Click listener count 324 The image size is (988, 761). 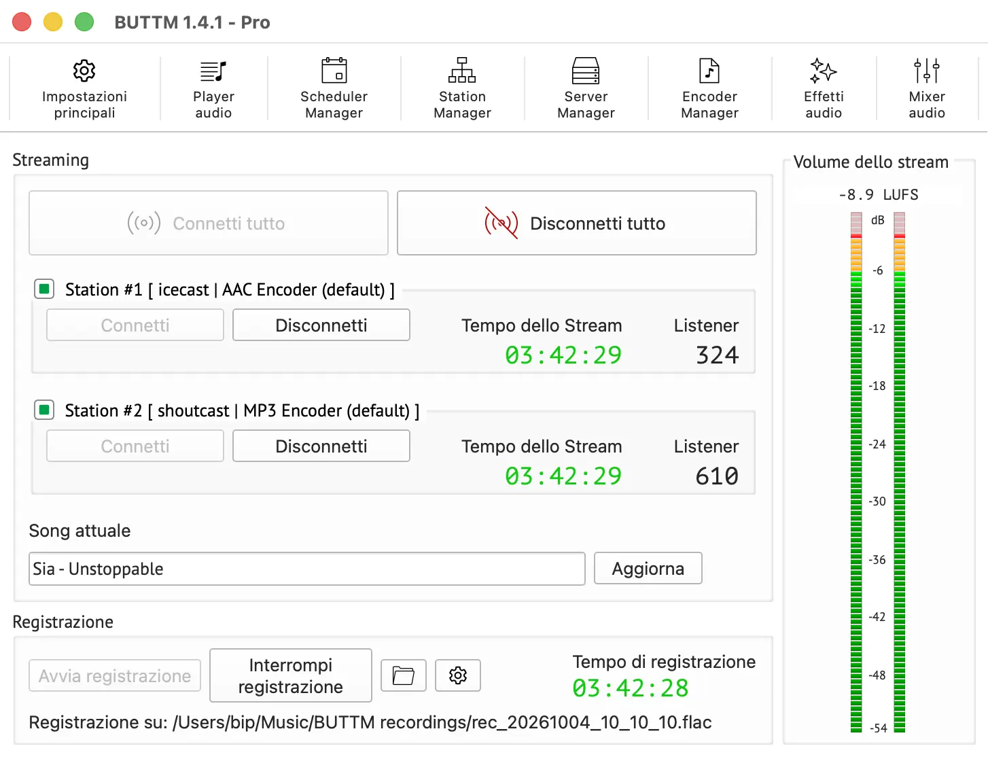[x=717, y=355]
